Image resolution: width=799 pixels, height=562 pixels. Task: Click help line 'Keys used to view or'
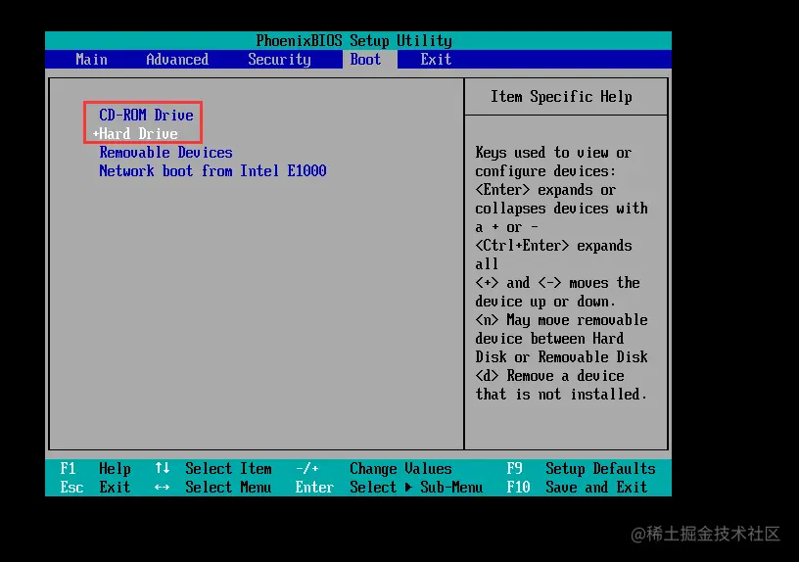(553, 153)
